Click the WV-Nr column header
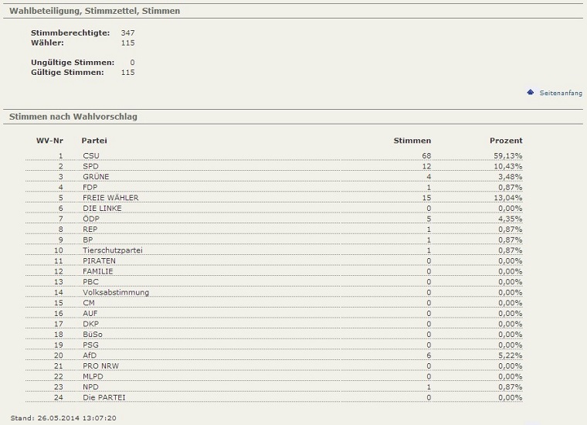 point(49,141)
